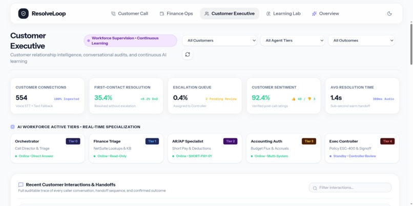The width and height of the screenshot is (413, 206).
Task: Select the Finance Triage tier card
Action: (126, 148)
